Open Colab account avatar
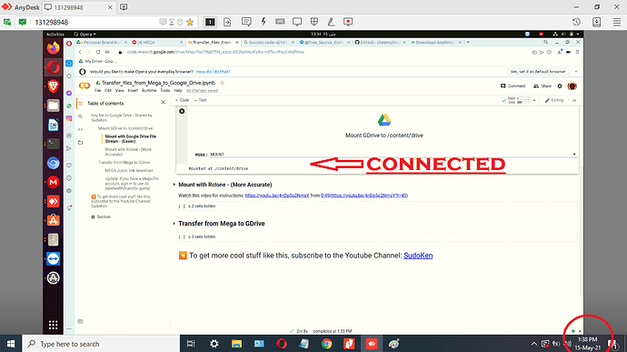This screenshot has width=627, height=352. coord(572,86)
